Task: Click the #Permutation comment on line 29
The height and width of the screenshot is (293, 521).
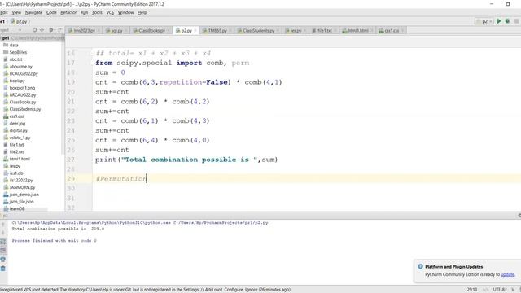Action: (121, 179)
